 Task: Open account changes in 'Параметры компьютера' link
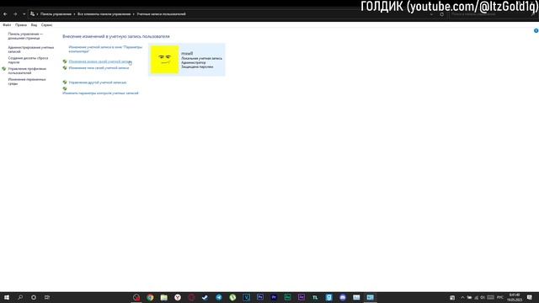click(105, 49)
